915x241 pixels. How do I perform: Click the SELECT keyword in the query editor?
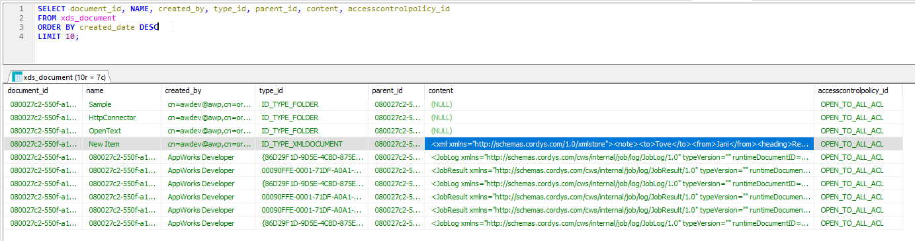pyautogui.click(x=51, y=9)
